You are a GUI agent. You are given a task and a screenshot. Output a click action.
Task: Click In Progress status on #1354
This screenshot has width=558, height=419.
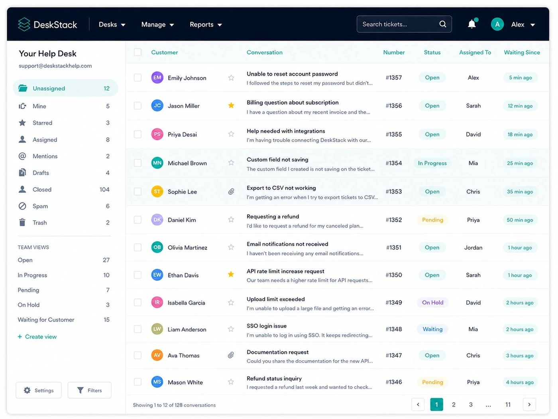coord(432,163)
